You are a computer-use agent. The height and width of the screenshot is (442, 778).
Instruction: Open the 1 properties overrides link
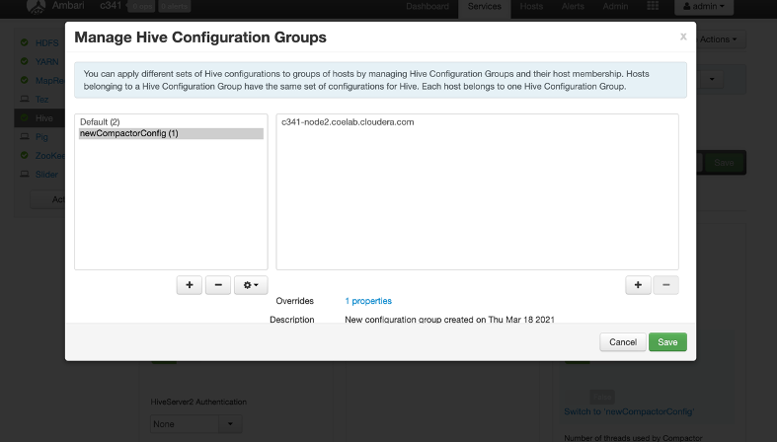tap(368, 301)
